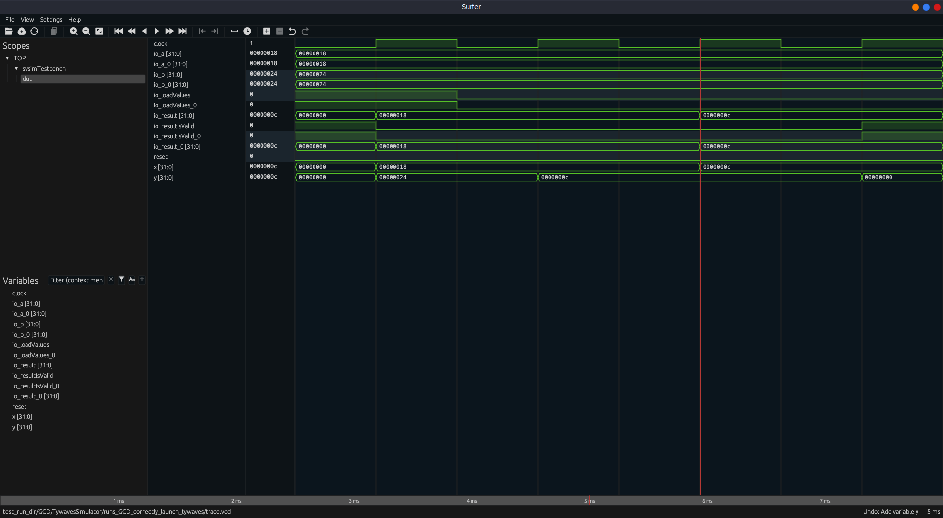Click the download from URL cloud icon
Image resolution: width=943 pixels, height=518 pixels.
pos(22,31)
